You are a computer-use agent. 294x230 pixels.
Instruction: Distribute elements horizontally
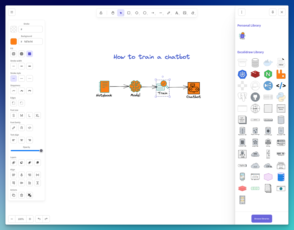(x=37, y=175)
